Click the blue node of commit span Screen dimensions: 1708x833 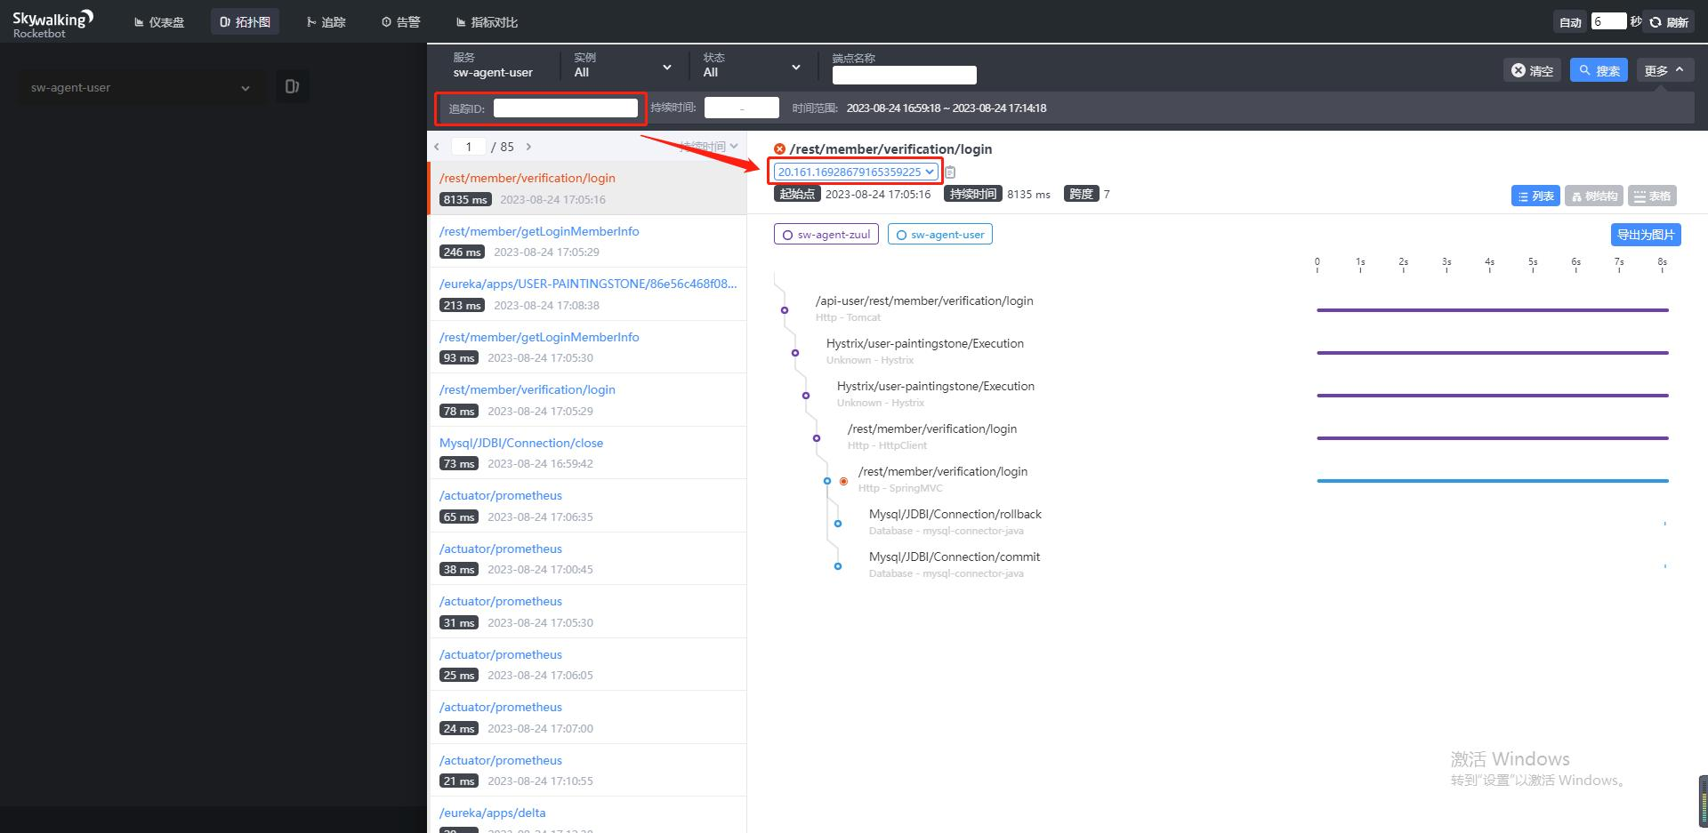point(838,566)
